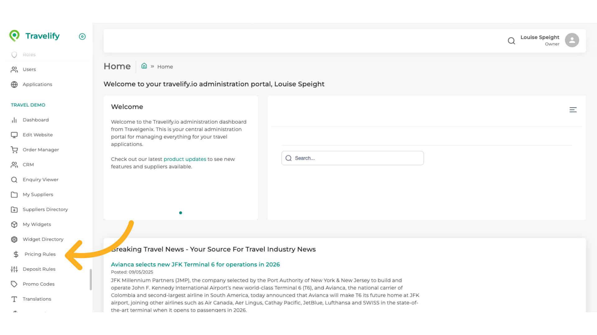Open Pricing Rules dollar icon
This screenshot has width=597, height=335.
pos(16,254)
